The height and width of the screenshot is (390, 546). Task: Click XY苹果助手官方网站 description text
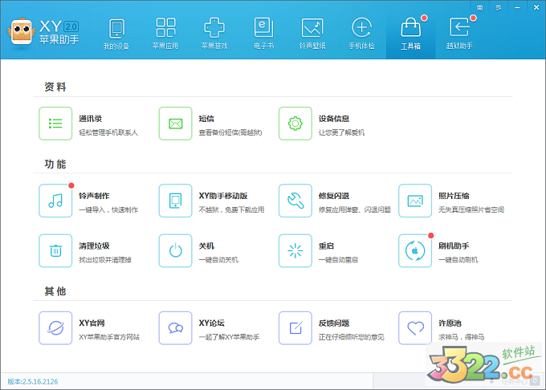point(109,337)
